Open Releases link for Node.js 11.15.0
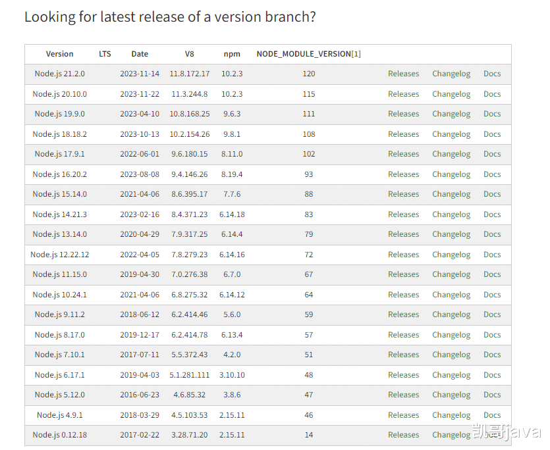Screen dimensions: 550x450 403,274
